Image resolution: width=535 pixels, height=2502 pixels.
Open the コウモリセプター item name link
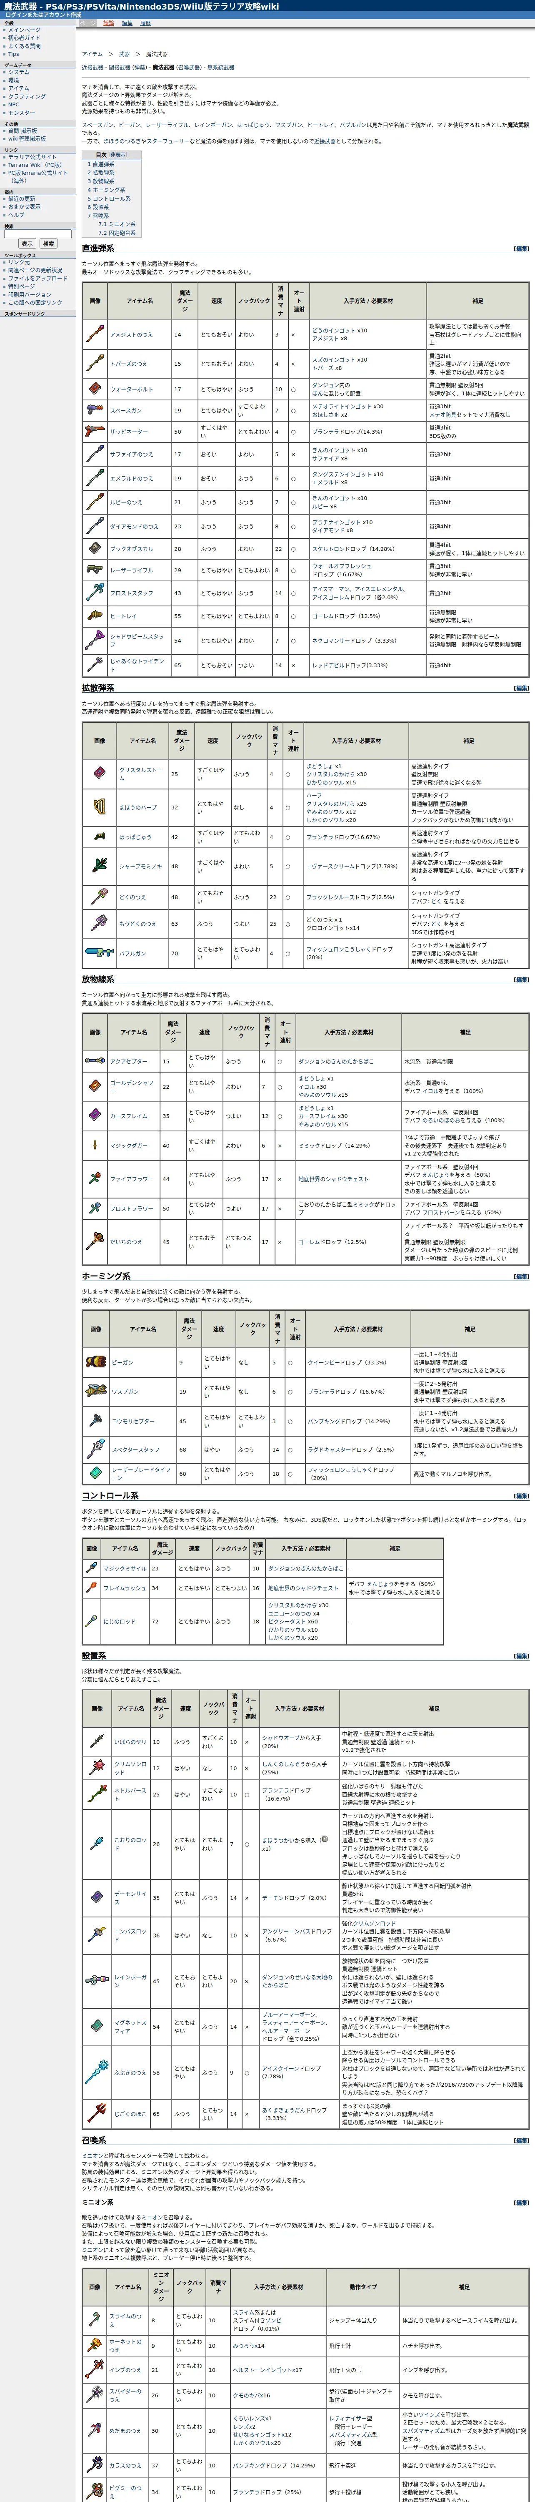(x=133, y=1421)
